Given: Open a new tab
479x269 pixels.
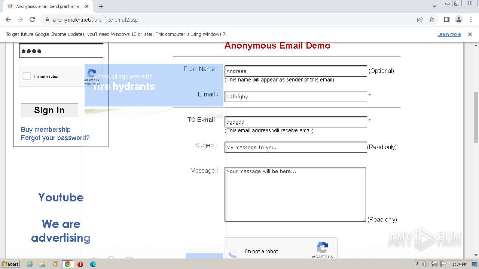Looking at the screenshot, I should click(x=101, y=6).
